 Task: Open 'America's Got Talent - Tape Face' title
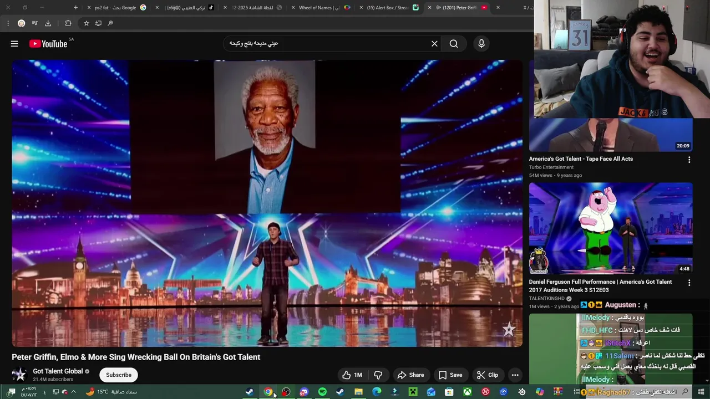click(x=581, y=159)
